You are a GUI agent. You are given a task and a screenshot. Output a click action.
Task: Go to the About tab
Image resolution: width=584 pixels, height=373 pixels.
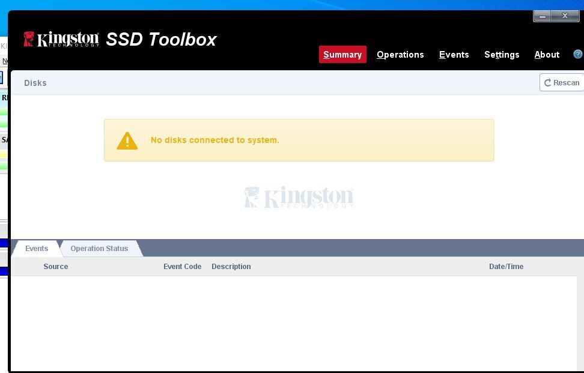point(547,54)
